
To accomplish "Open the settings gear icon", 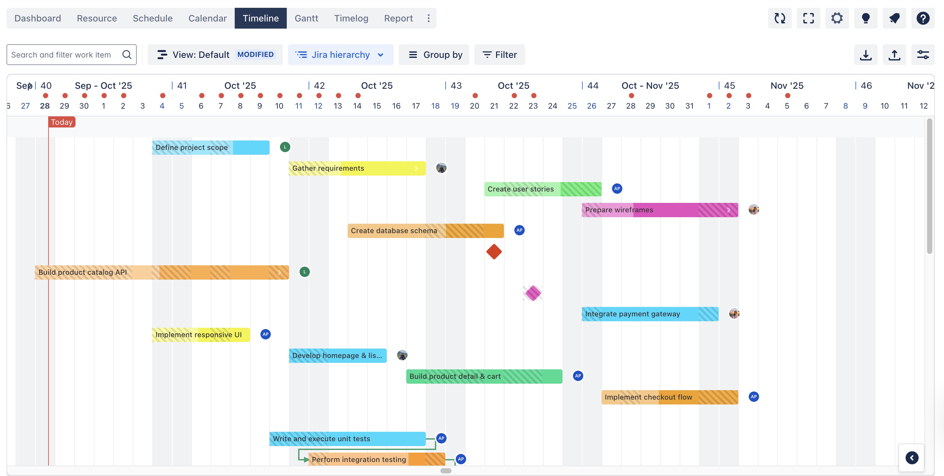I will 837,18.
